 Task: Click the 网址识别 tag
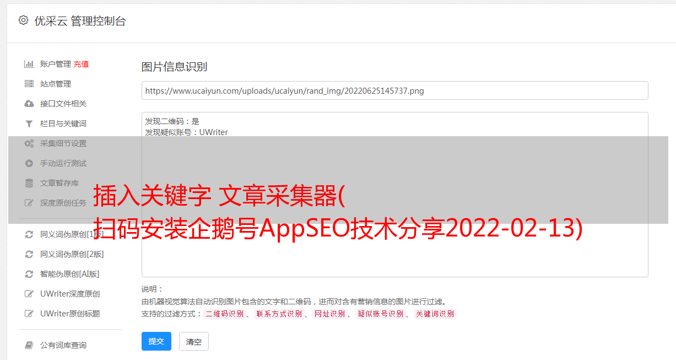coord(329,314)
